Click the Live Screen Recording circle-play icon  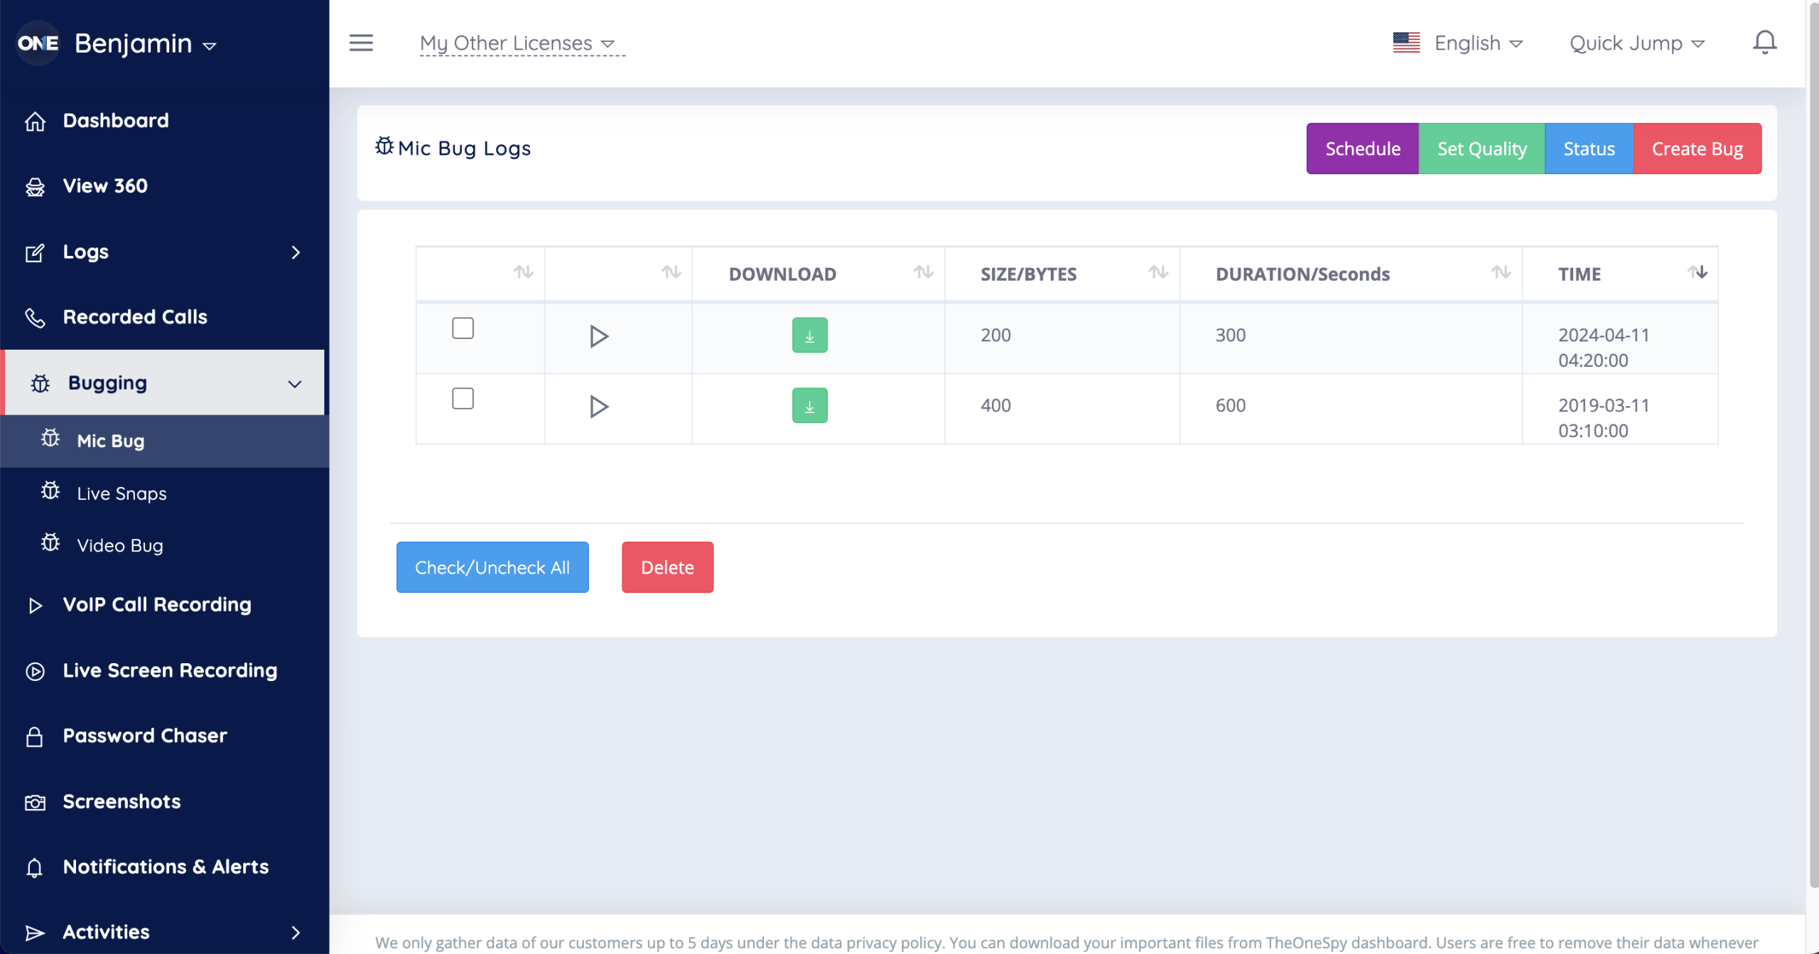point(35,671)
